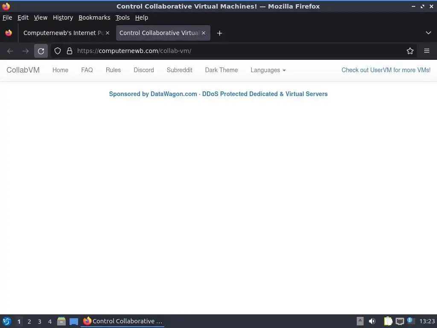Bookmark this page with the star
The width and height of the screenshot is (437, 328).
point(410,51)
